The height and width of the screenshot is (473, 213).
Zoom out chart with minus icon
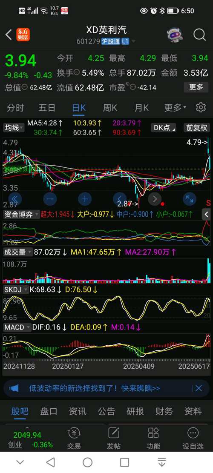(50, 199)
